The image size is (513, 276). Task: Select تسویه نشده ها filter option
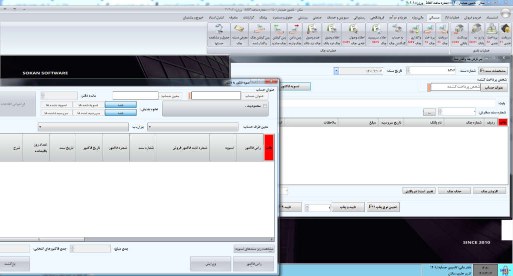(x=56, y=105)
